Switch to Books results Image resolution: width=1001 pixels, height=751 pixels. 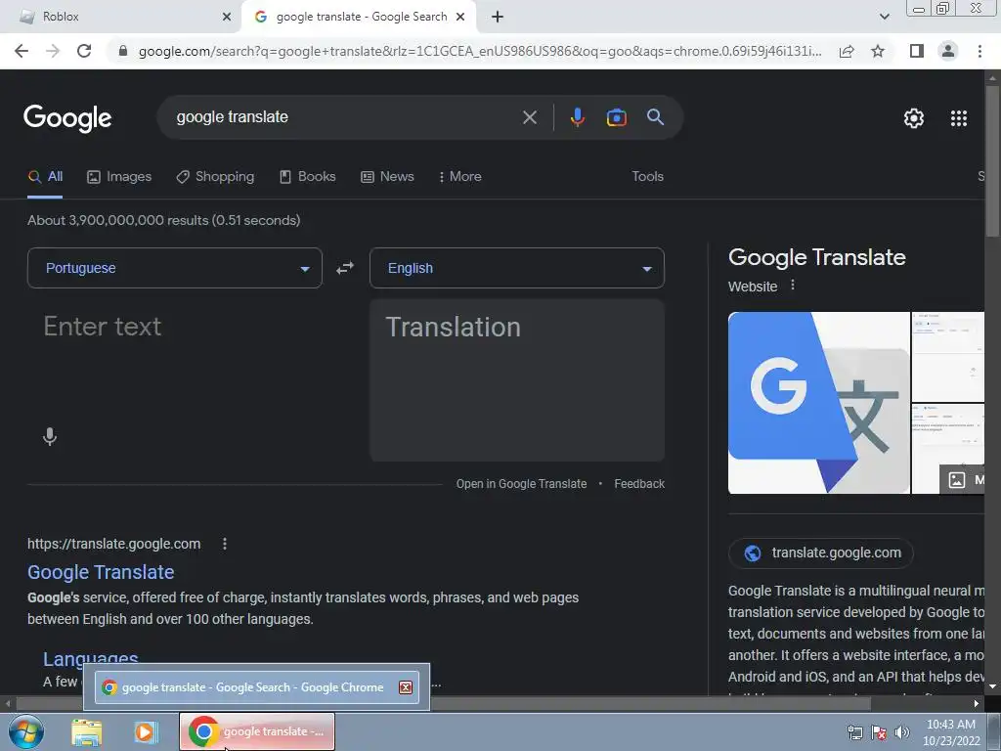[x=308, y=176]
